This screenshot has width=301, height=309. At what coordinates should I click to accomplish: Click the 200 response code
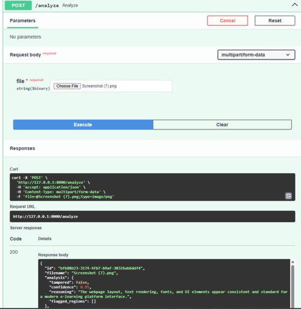point(13,252)
